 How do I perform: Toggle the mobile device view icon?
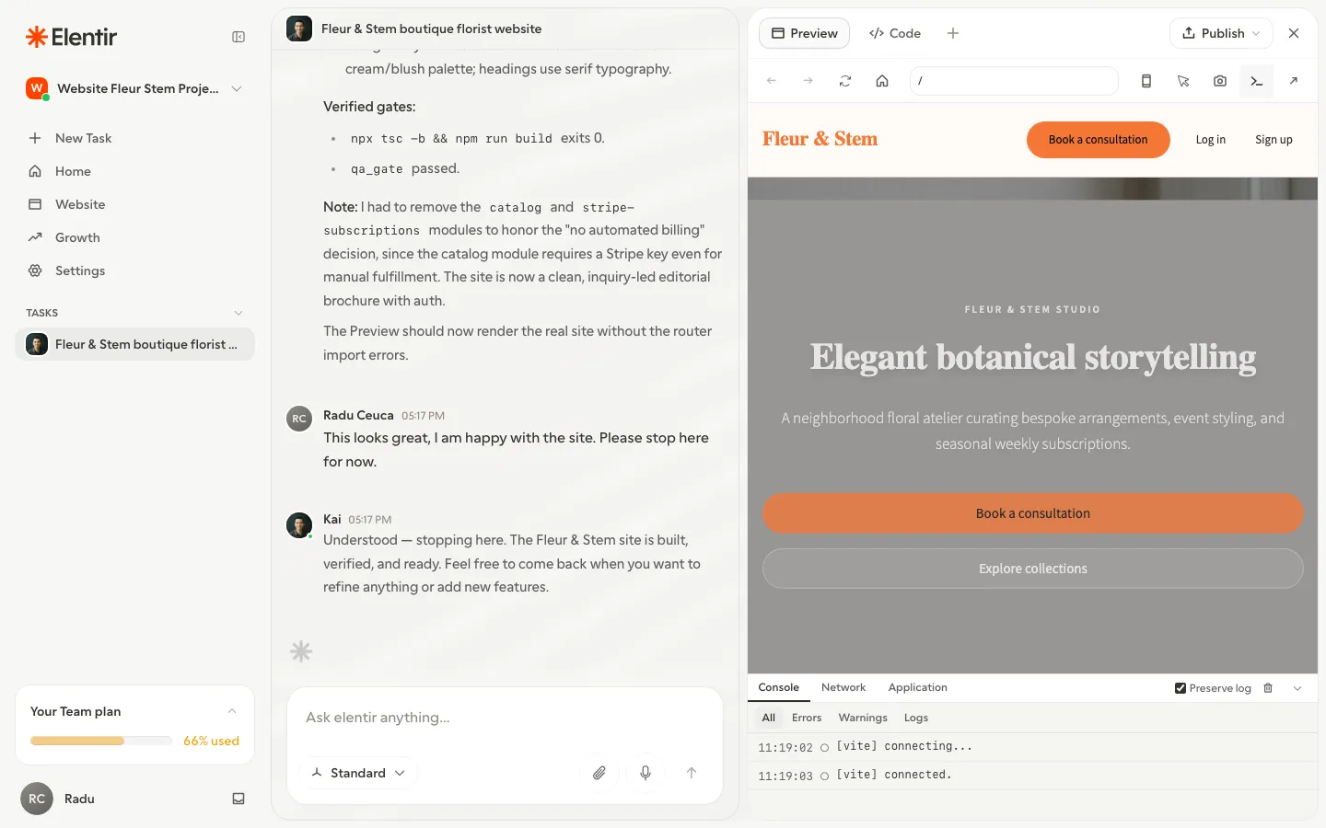pos(1146,81)
